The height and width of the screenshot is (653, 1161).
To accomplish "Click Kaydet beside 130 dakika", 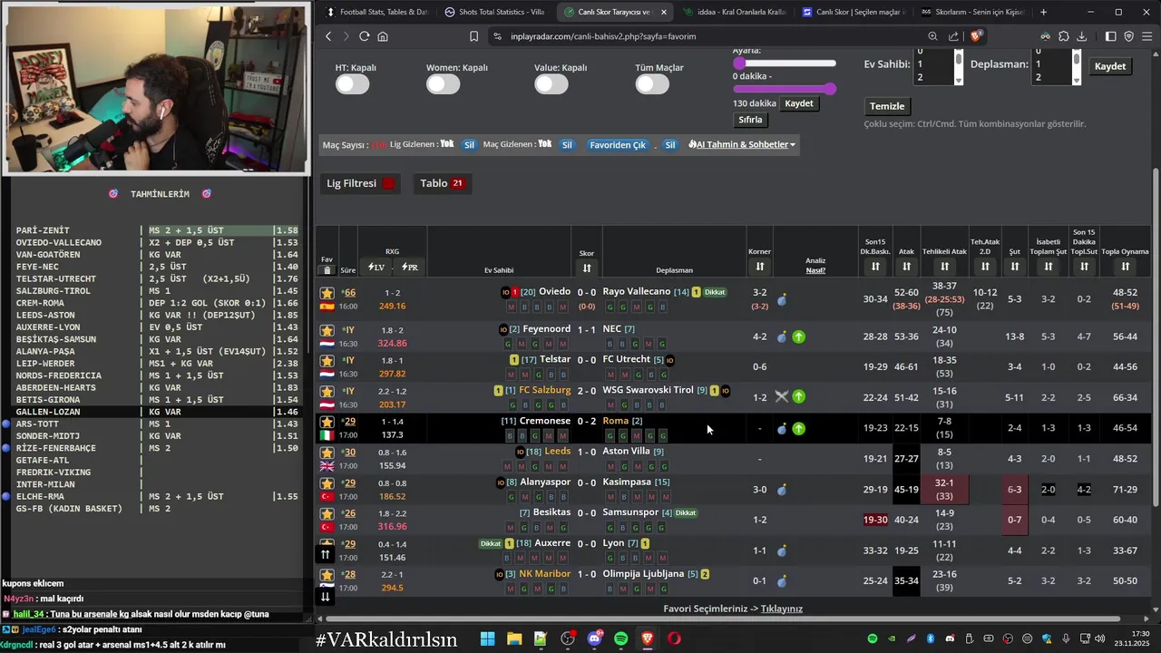I will (799, 103).
